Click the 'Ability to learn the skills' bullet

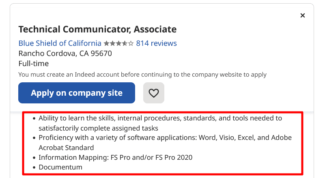click(160, 118)
